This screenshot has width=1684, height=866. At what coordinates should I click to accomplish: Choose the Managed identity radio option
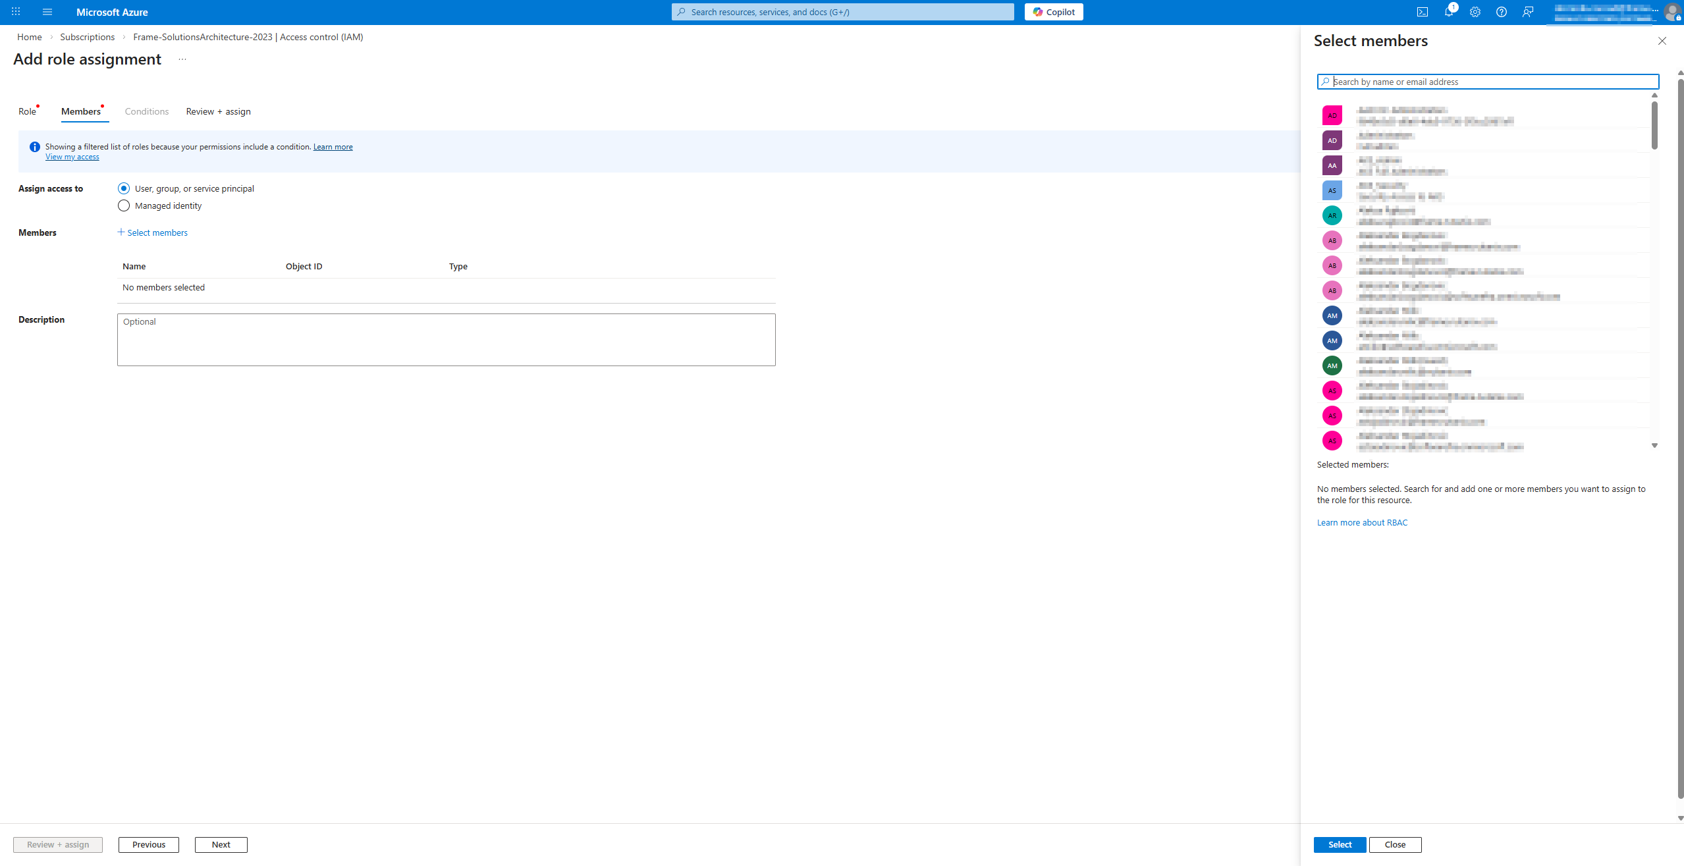pyautogui.click(x=124, y=205)
